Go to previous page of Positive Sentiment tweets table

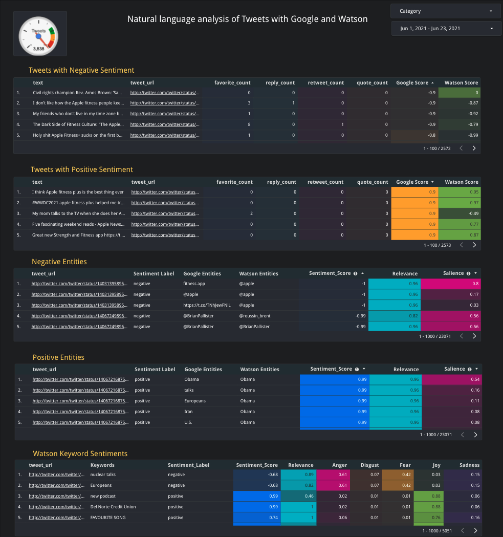point(462,245)
